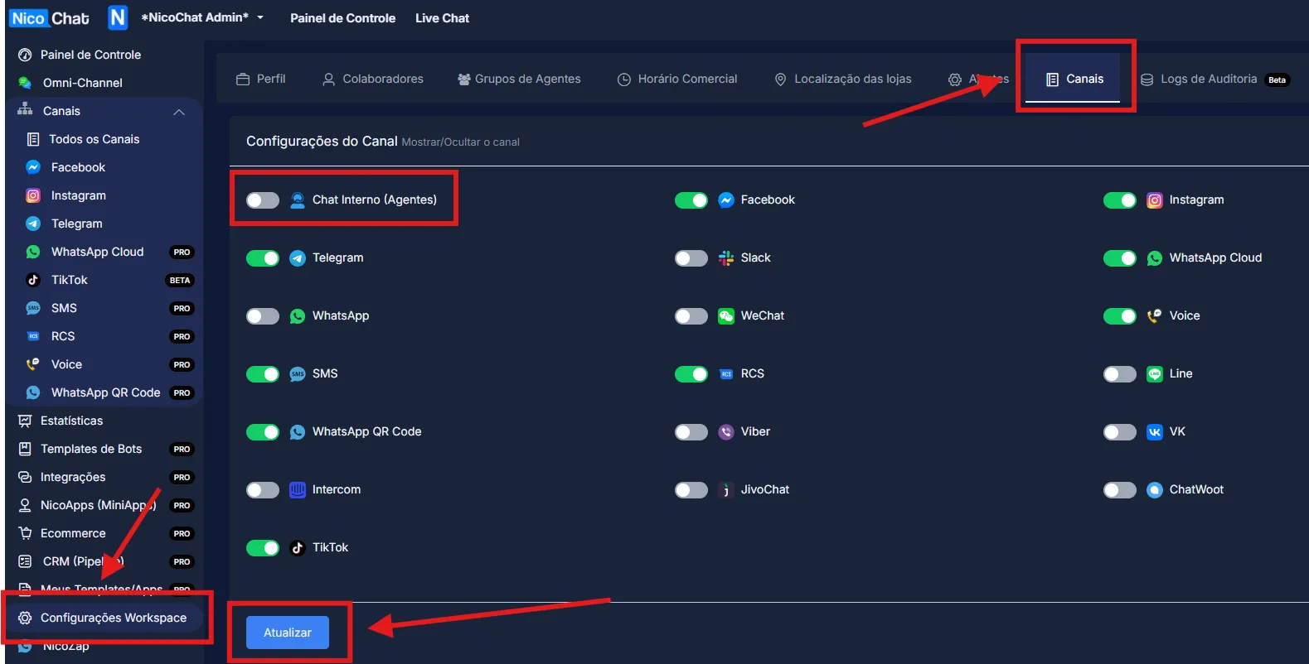Viewport: 1309px width, 664px height.
Task: Click the Facebook Messenger icon in sidebar
Action: click(33, 167)
